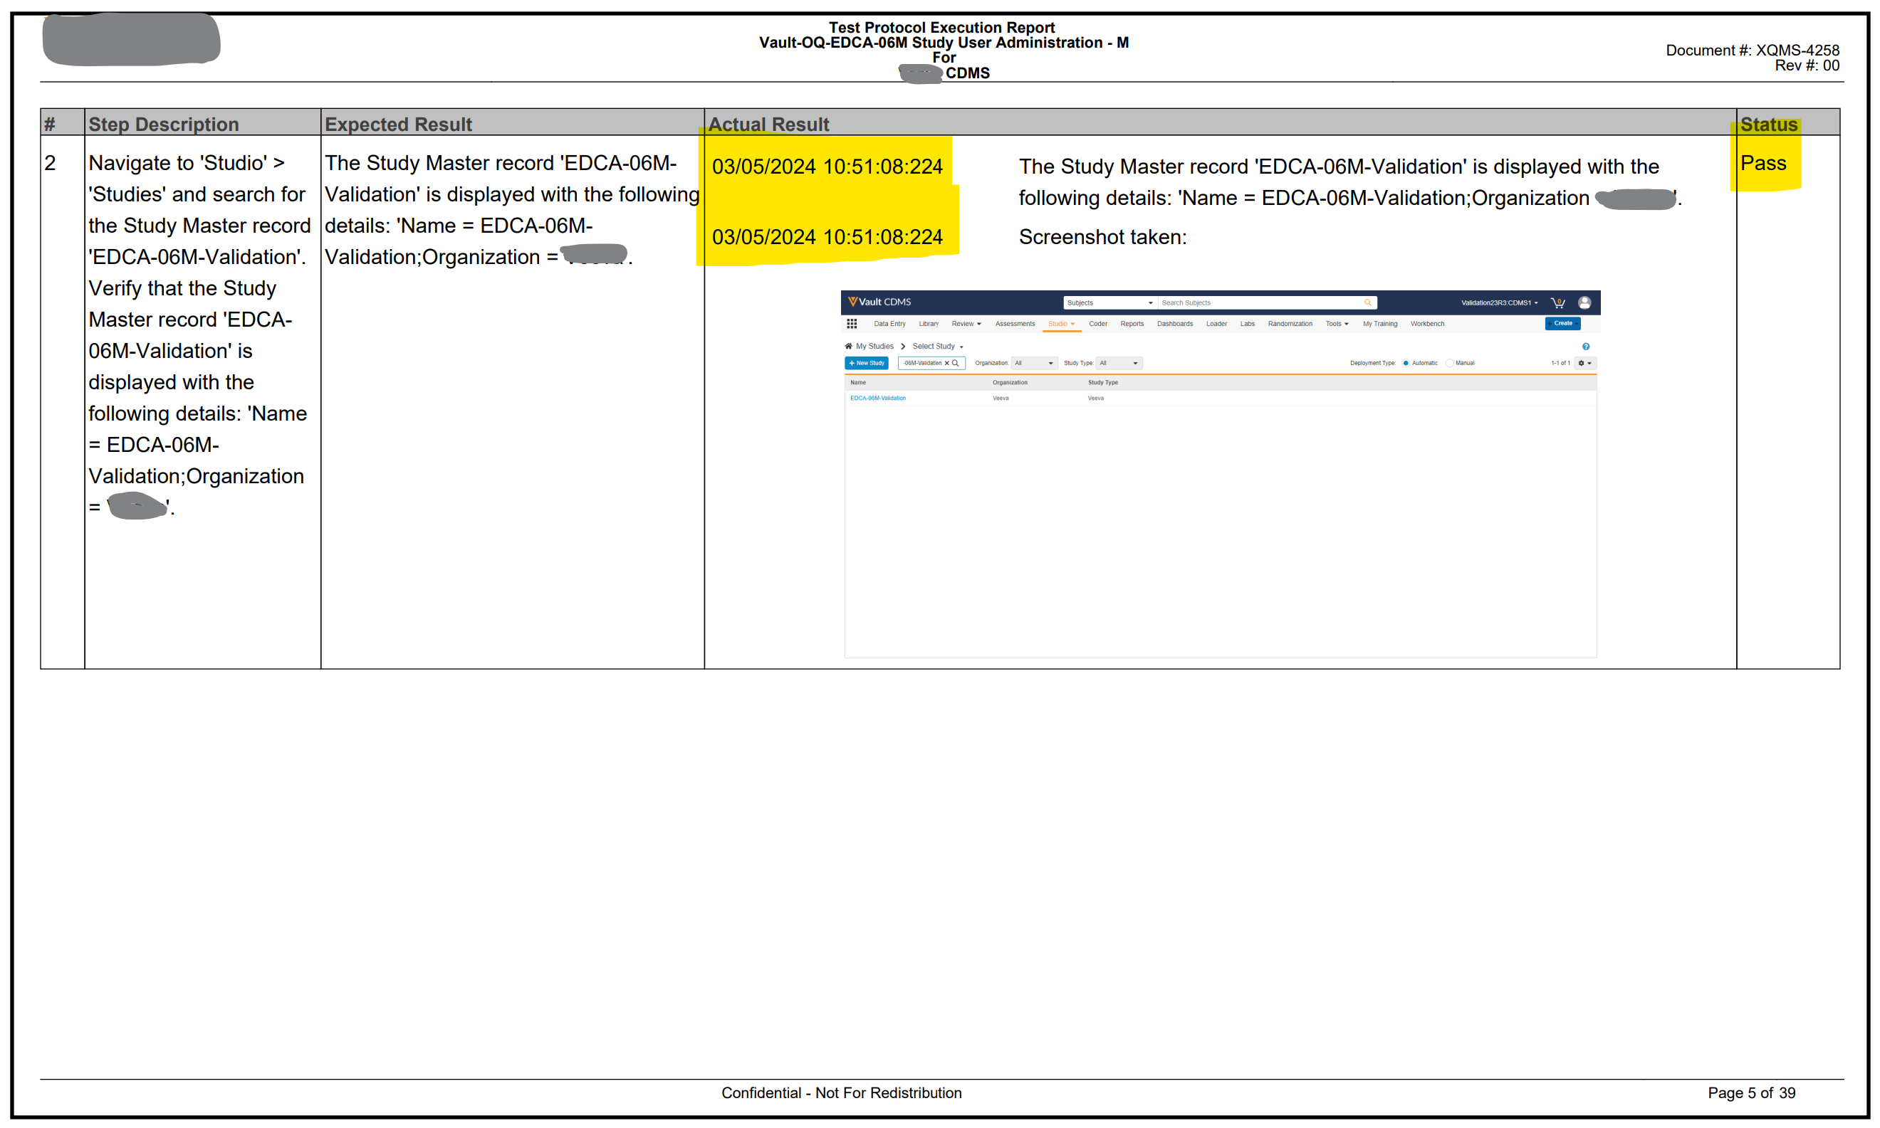This screenshot has height=1128, width=1880.
Task: Go to the Coder tab
Action: [1098, 324]
